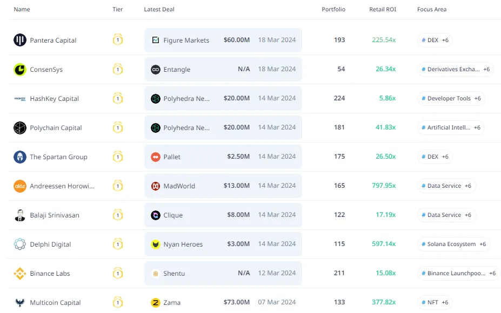The width and height of the screenshot is (501, 313).
Task: Show more tags beside Binance Launchpool
Action: click(492, 274)
